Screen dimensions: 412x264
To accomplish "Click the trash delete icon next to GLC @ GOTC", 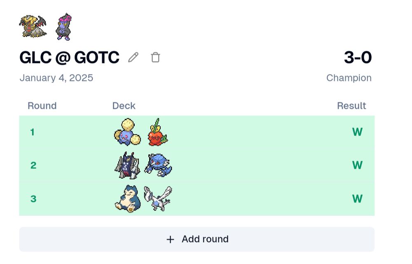I will (x=155, y=57).
